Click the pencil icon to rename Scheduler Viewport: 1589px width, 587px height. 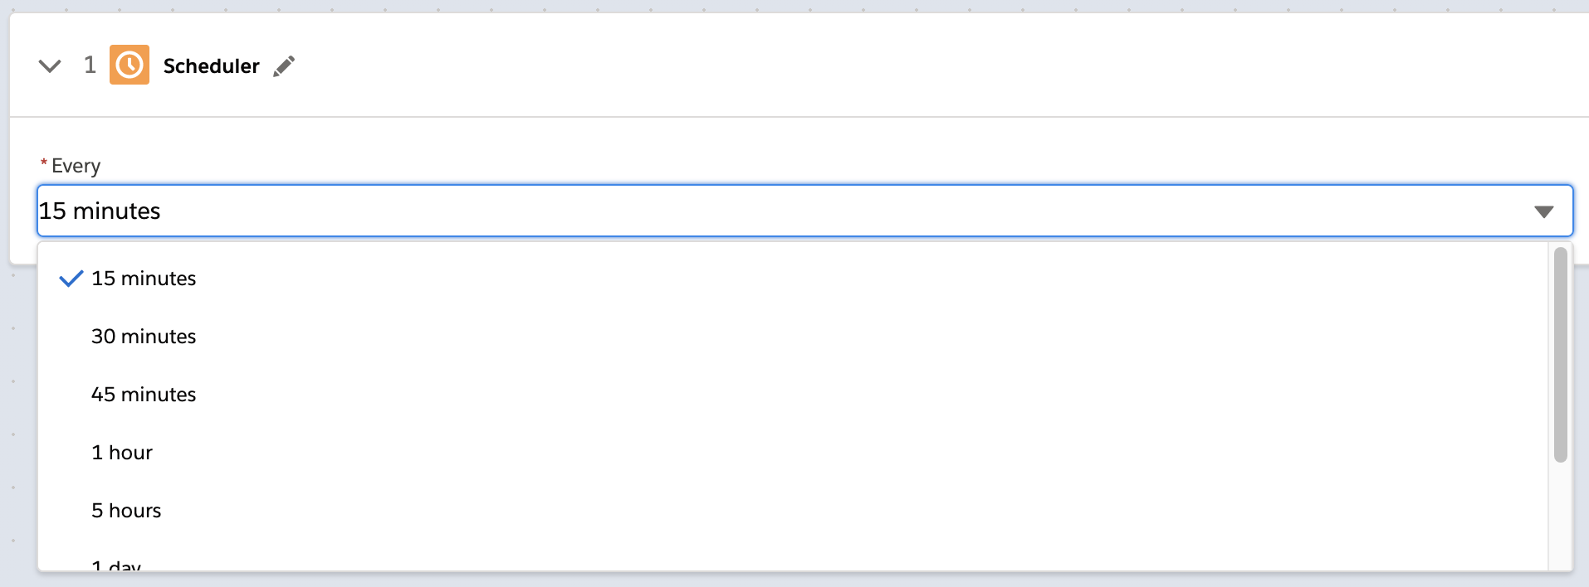[x=284, y=65]
